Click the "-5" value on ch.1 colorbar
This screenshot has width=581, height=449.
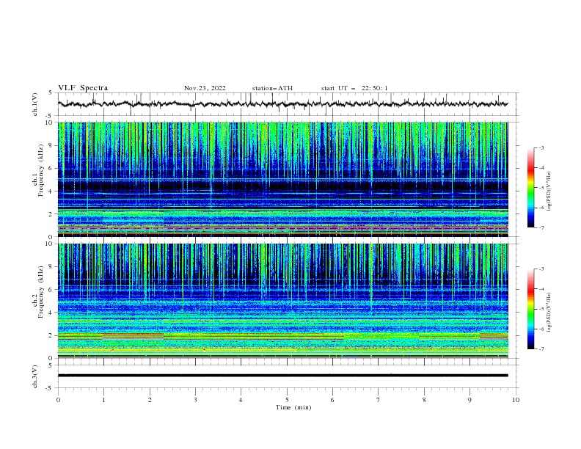coord(541,188)
